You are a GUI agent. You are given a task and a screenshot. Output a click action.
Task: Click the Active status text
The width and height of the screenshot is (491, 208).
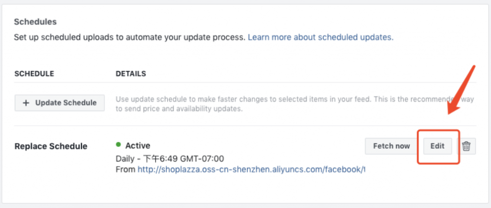click(138, 145)
